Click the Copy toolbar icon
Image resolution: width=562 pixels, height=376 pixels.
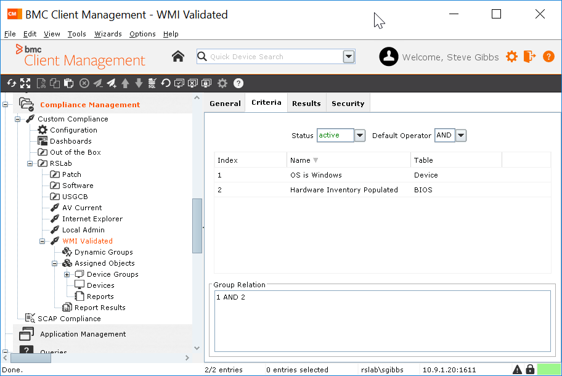point(55,83)
